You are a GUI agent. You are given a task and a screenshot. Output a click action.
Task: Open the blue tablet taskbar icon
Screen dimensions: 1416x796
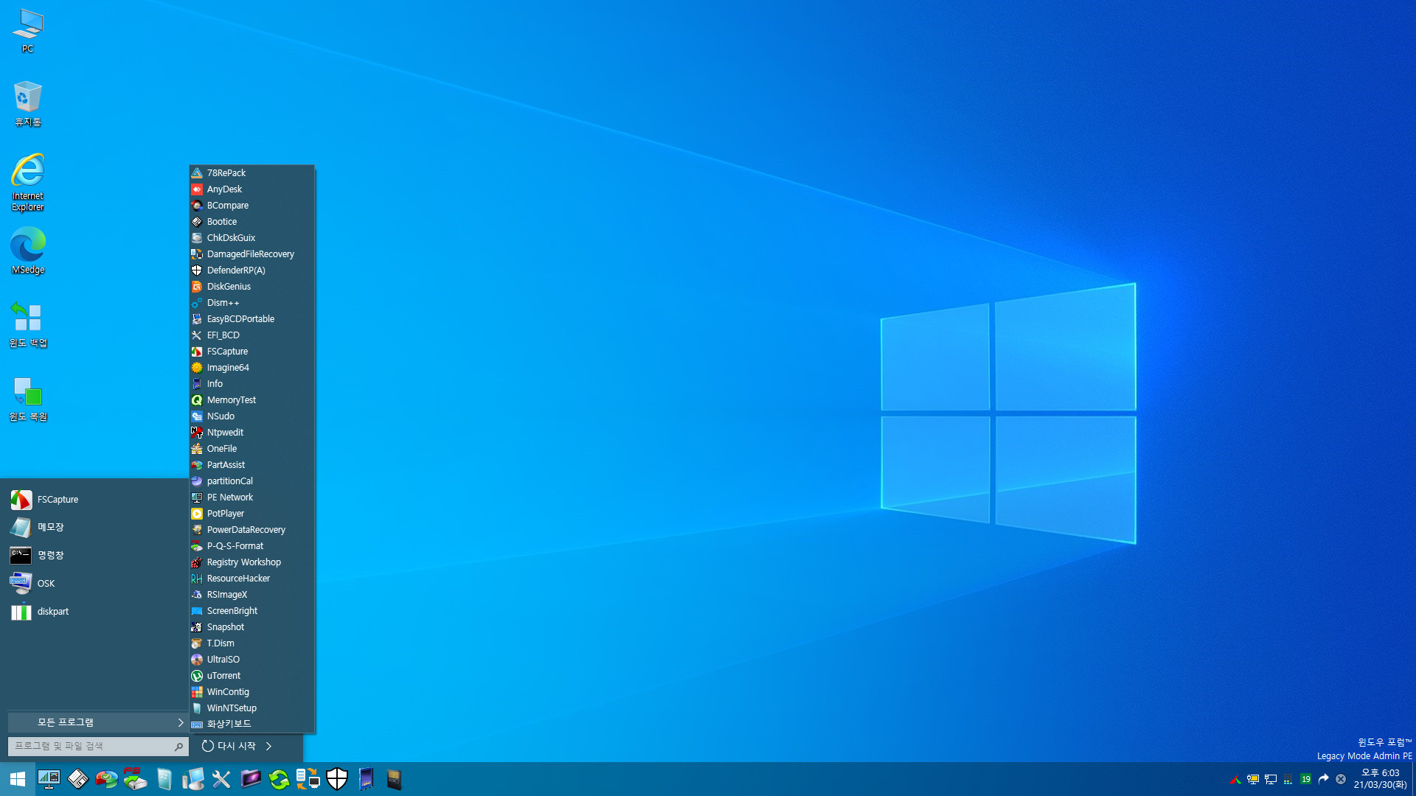point(366,779)
